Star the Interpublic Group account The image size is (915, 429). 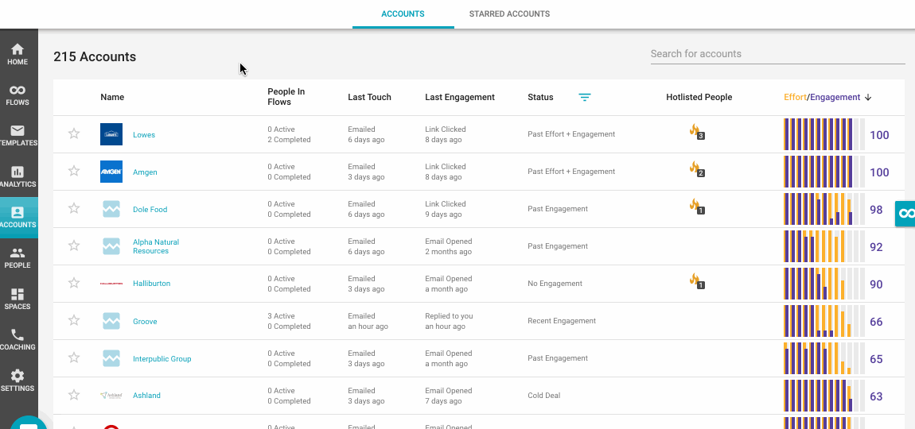coord(73,357)
